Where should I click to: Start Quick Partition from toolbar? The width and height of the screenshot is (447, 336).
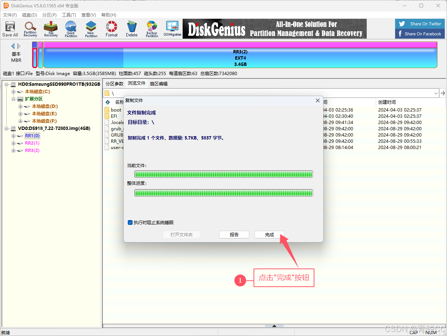[x=71, y=29]
